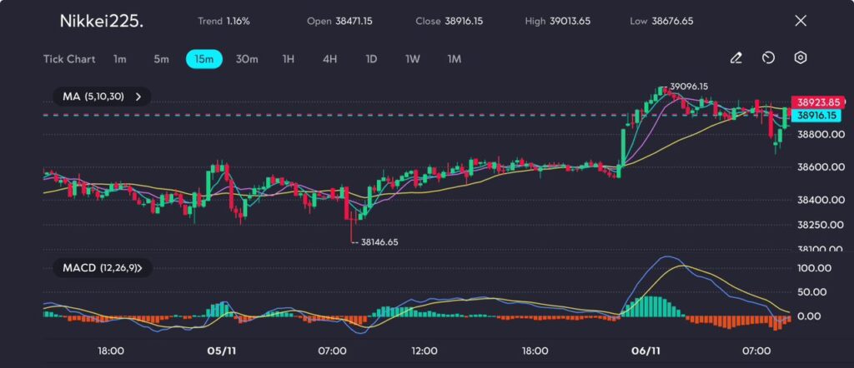Expand the MACD (12,26,9) indicator
854x368 pixels.
[x=97, y=268]
